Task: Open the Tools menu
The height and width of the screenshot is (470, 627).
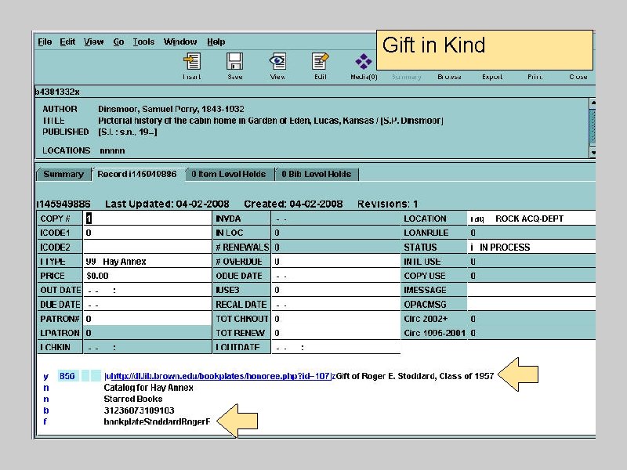Action: point(143,42)
